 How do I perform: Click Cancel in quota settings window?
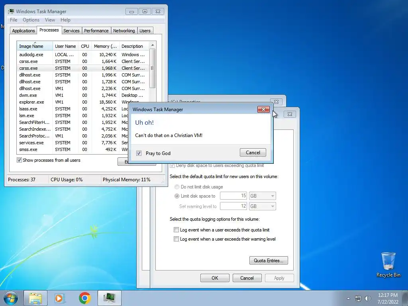(x=247, y=278)
